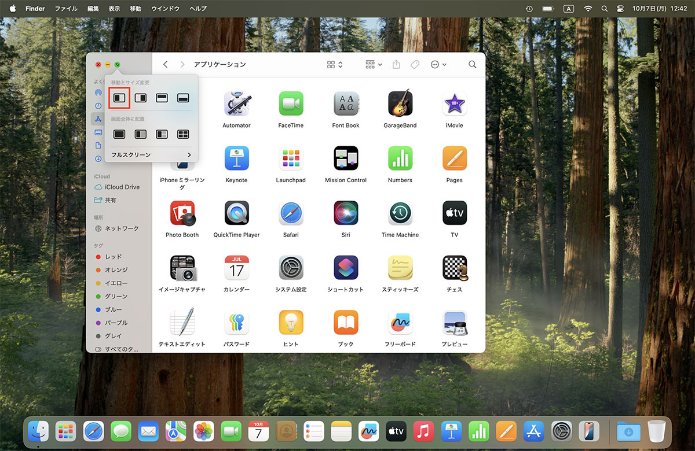Viewport: 695px width, 451px height.
Task: Select the ブック application icon
Action: pyautogui.click(x=346, y=322)
